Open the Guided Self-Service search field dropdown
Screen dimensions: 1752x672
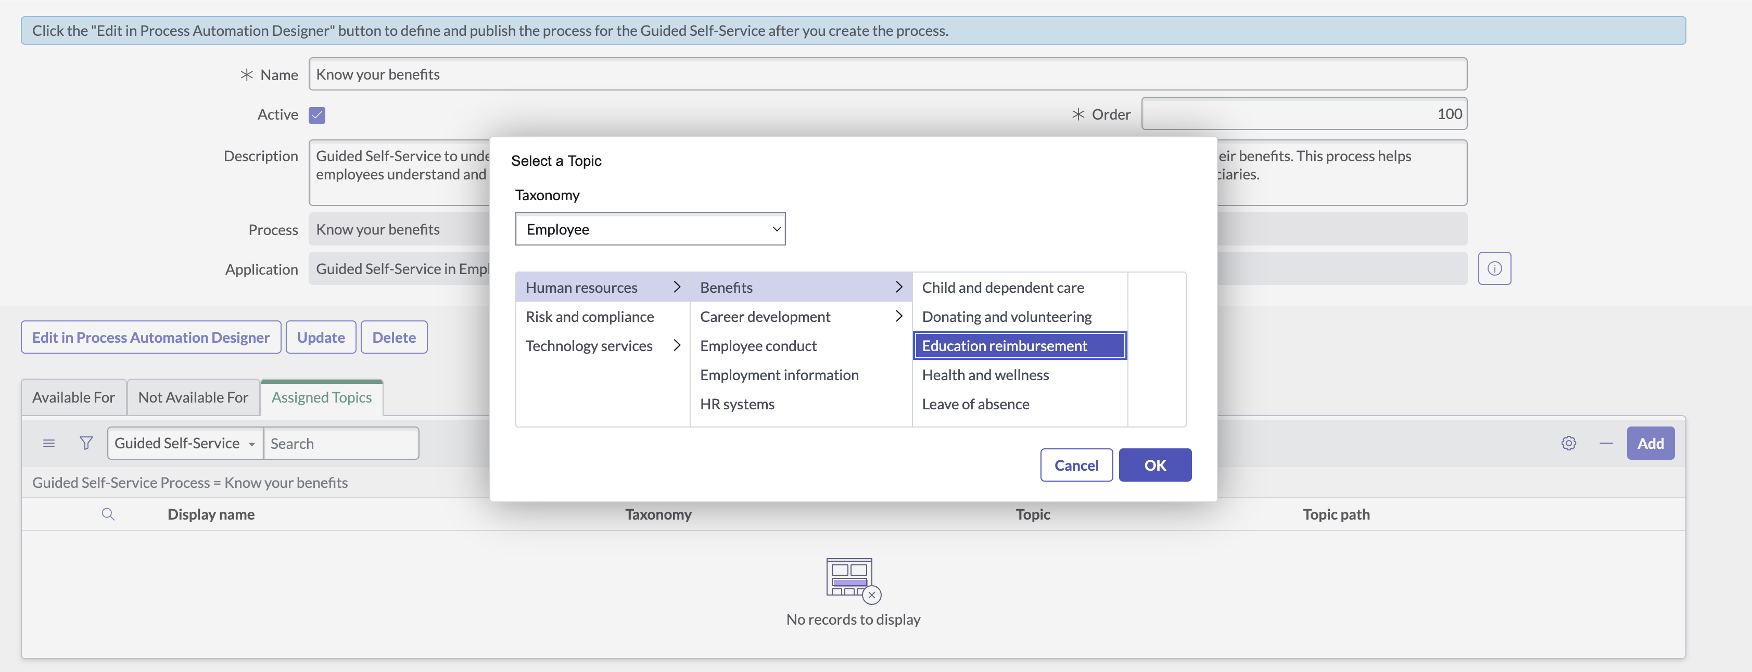click(x=185, y=444)
